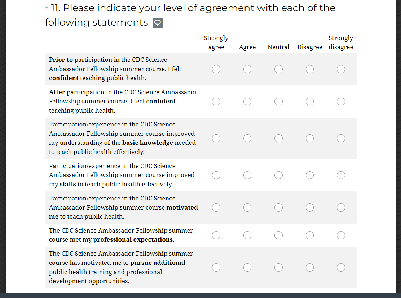This screenshot has height=298, width=401.
Task: Mark Strongly agree for 'After participation' statement
Action: click(x=216, y=102)
